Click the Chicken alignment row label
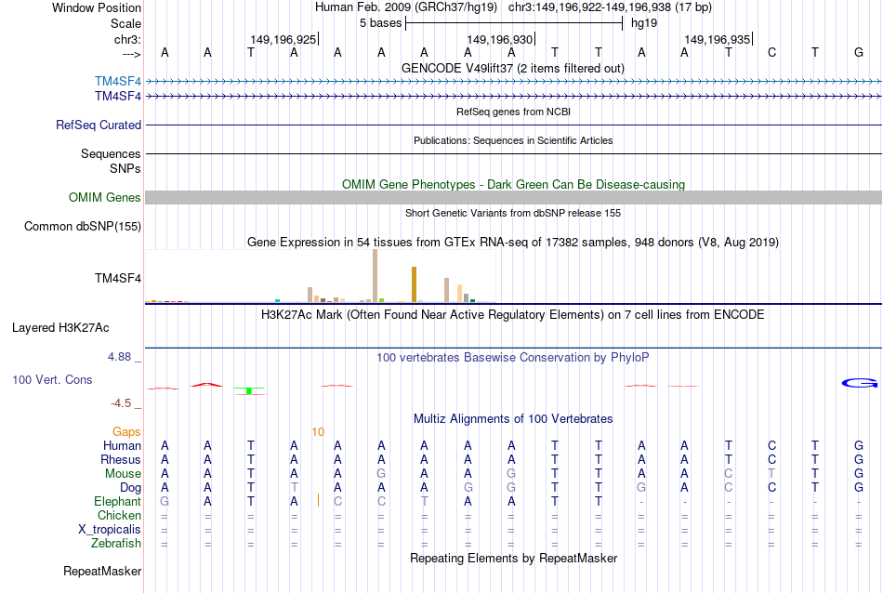The height and width of the screenshot is (593, 883). tap(119, 515)
